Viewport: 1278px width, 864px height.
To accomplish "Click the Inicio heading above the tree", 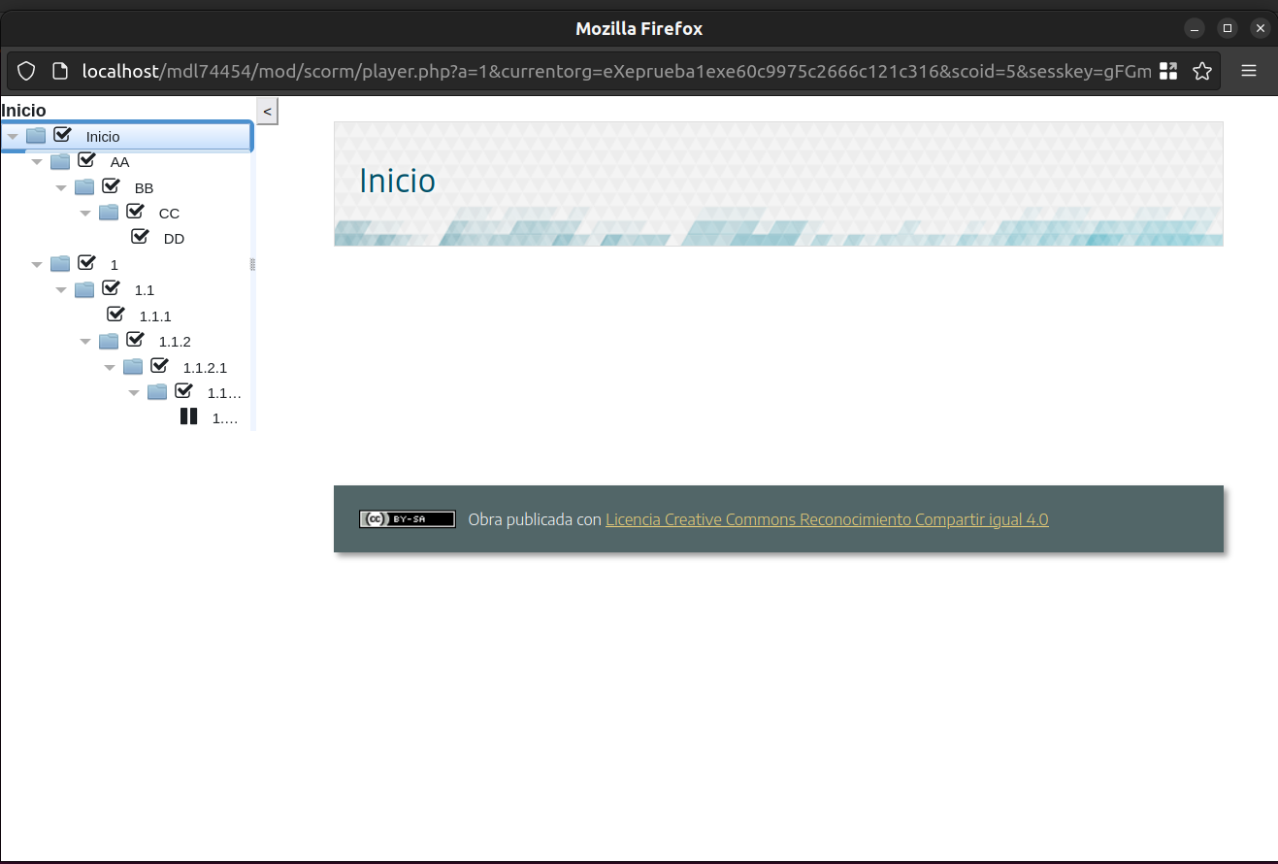I will (x=23, y=111).
